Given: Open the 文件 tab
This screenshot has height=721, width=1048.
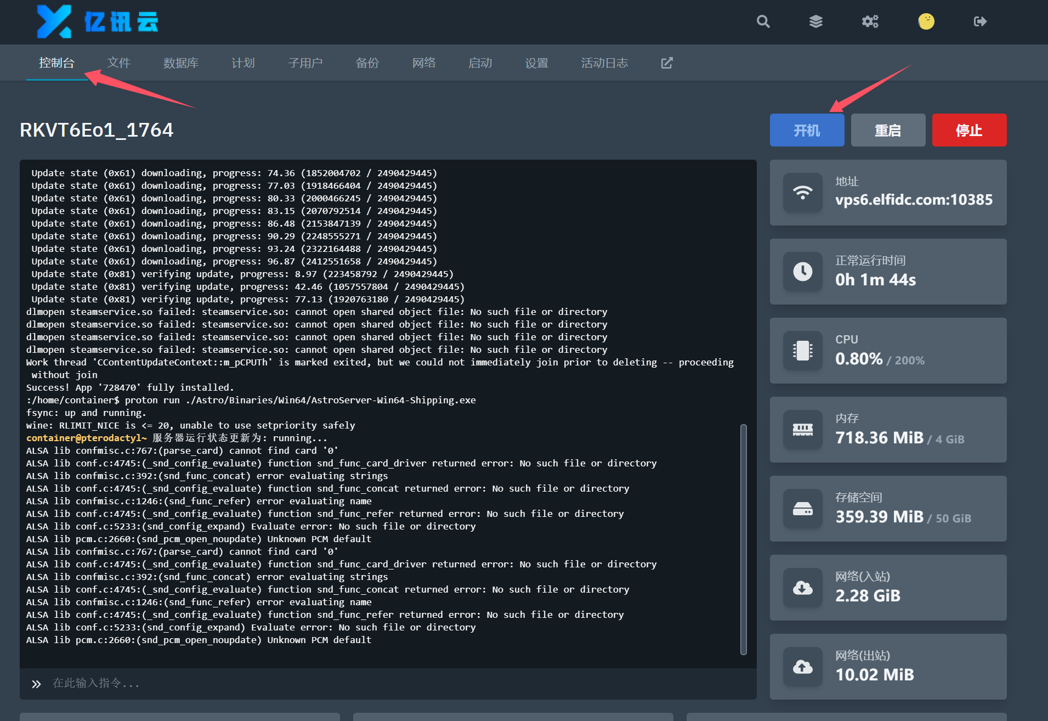Looking at the screenshot, I should (x=119, y=63).
